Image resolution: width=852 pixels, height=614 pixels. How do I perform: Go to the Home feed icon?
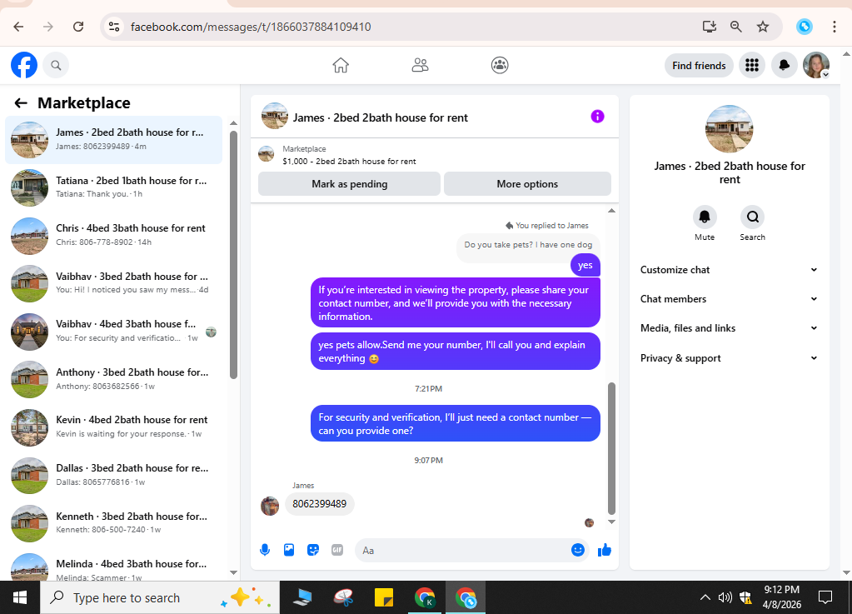341,65
